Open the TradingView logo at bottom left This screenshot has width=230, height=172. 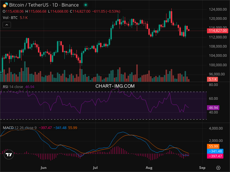9,155
